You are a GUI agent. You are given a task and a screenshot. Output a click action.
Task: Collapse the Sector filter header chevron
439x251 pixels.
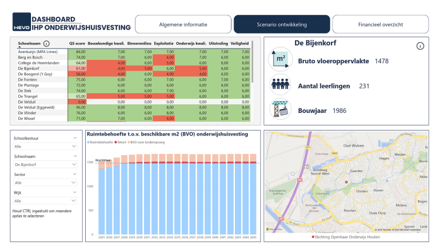tap(75, 174)
